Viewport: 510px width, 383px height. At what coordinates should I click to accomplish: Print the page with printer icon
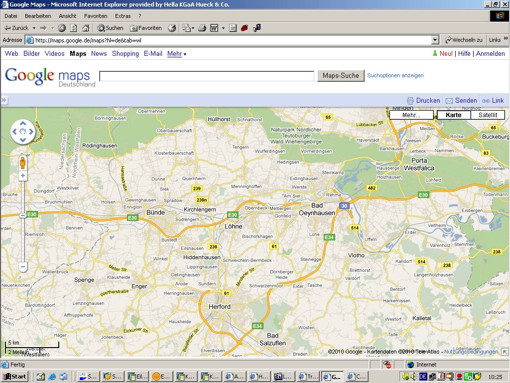[x=202, y=28]
